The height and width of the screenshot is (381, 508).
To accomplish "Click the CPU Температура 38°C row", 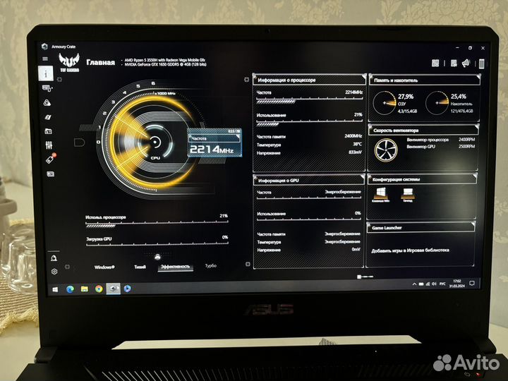I will click(309, 145).
